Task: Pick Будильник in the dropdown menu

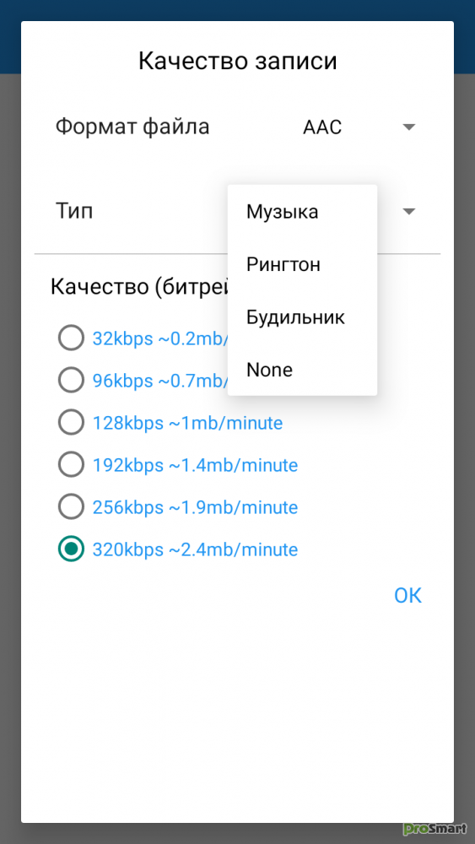Action: click(x=302, y=317)
